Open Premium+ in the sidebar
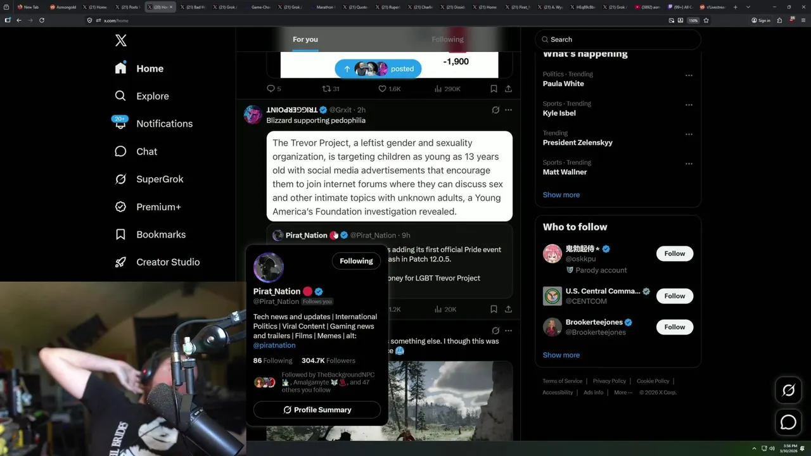This screenshot has width=811, height=456. 148,207
